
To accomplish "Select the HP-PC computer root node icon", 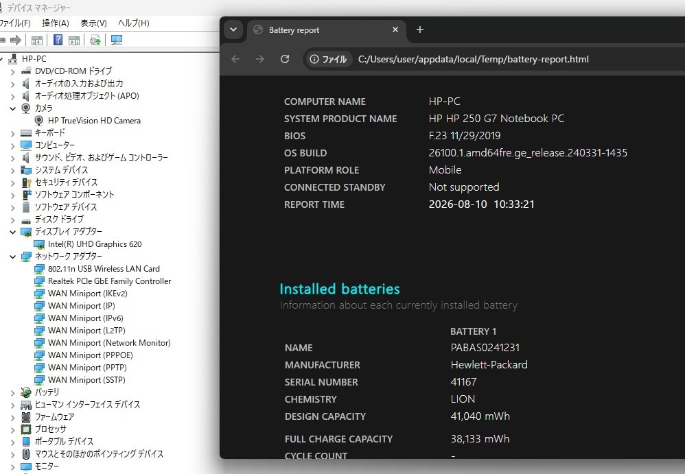I will point(14,58).
